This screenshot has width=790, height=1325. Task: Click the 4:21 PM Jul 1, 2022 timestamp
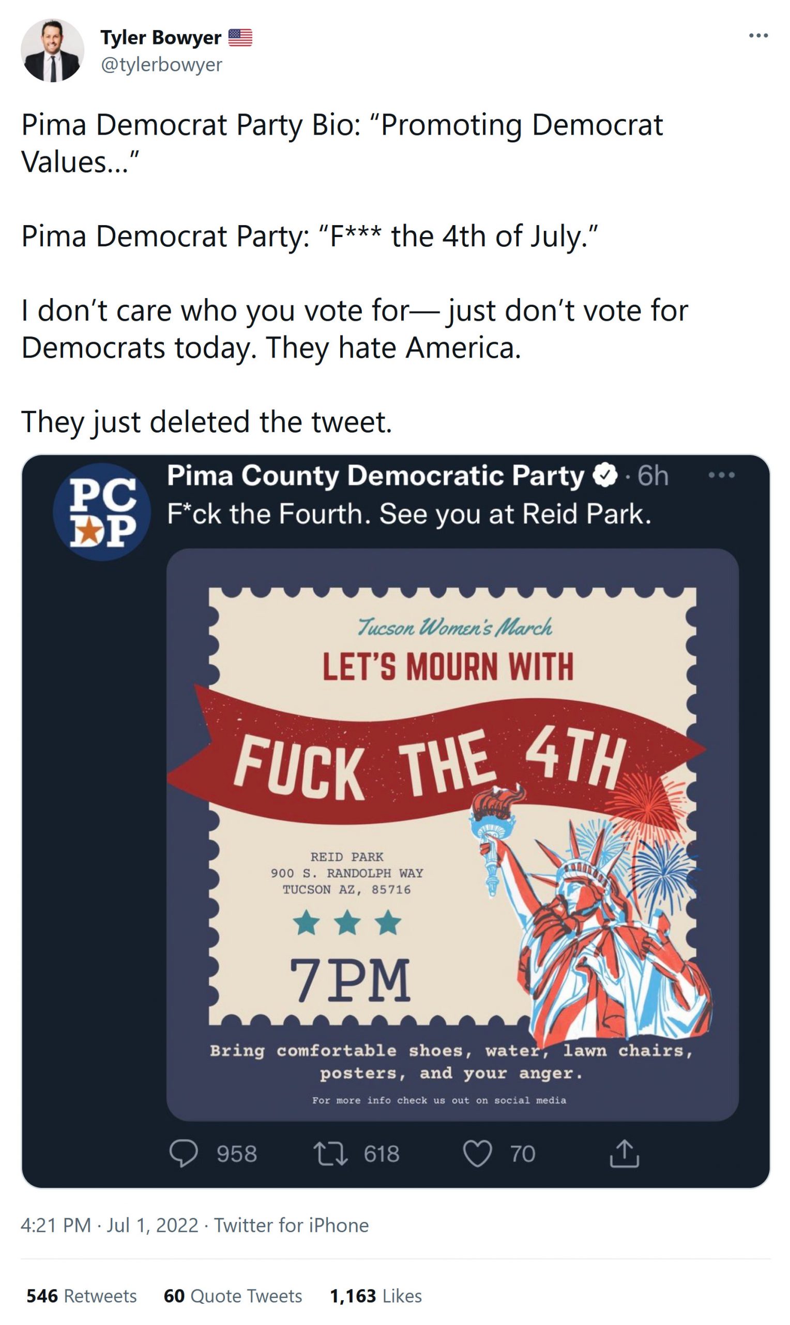tap(109, 1225)
